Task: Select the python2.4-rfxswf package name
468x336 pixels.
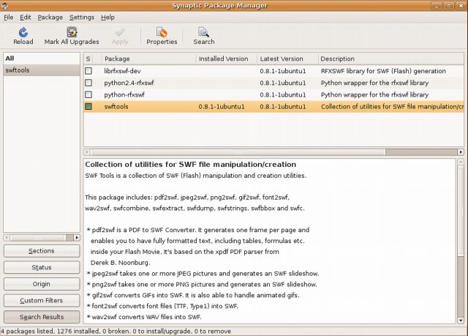Action: pos(129,83)
